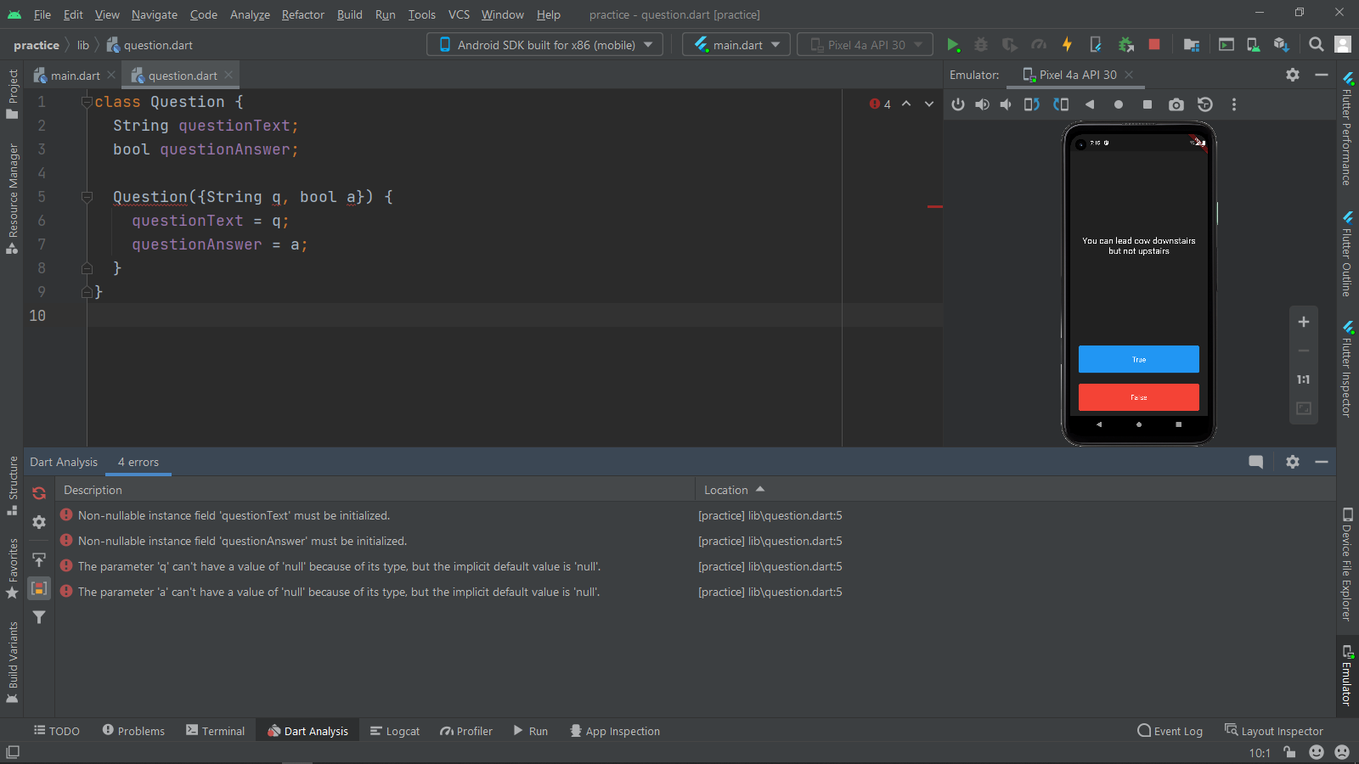Lower emulator volume with volume down icon
The image size is (1359, 764).
point(1006,104)
